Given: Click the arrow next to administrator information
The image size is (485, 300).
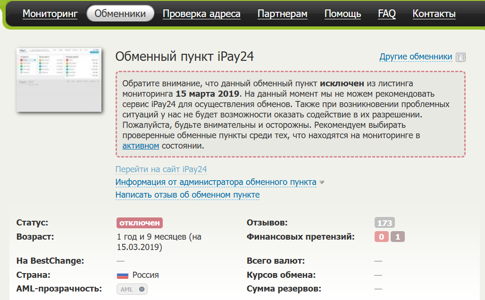Looking at the screenshot, I should pyautogui.click(x=322, y=183).
